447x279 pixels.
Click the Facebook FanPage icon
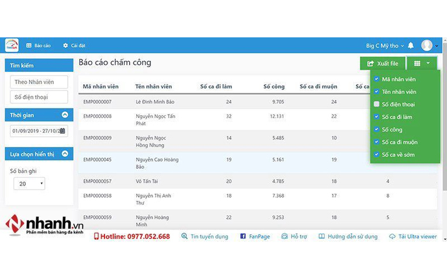point(243,236)
